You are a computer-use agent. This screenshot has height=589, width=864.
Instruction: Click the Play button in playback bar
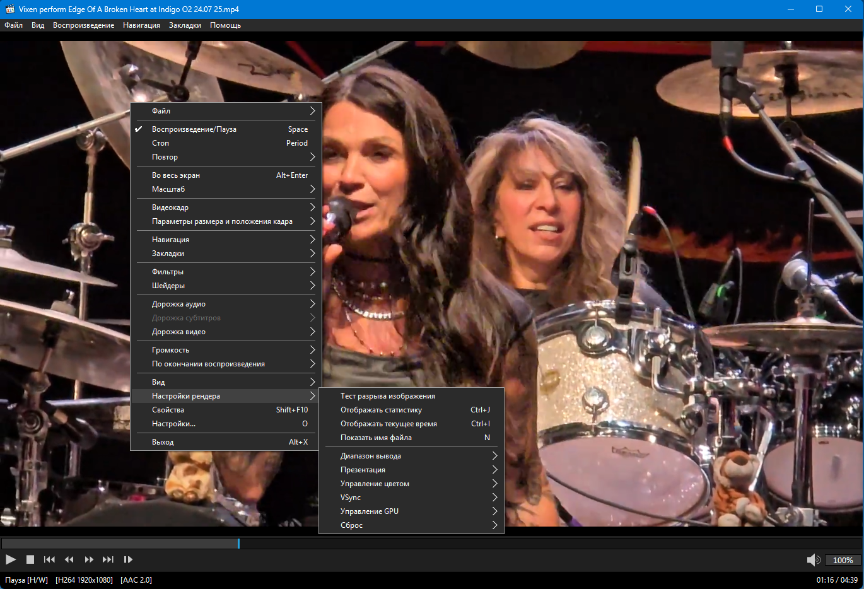pyautogui.click(x=11, y=559)
